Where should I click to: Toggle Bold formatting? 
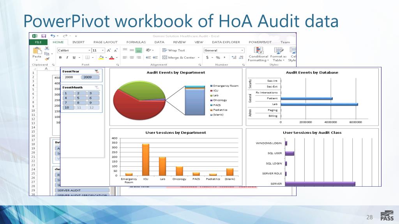[x=60, y=58]
